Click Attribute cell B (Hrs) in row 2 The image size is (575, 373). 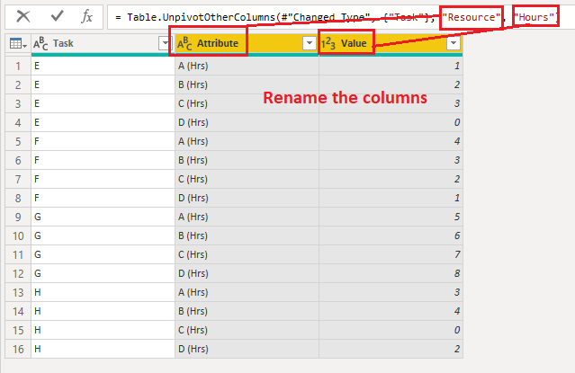point(247,84)
